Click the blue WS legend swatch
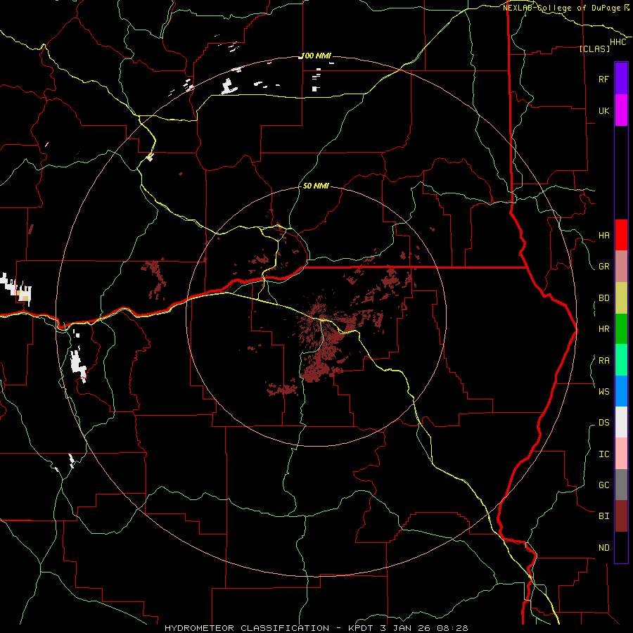Screen dimensions: 633x633 coord(621,391)
